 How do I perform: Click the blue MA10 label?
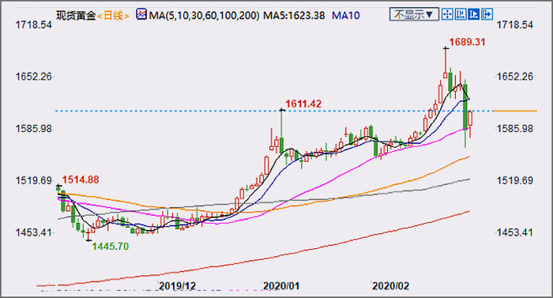pyautogui.click(x=346, y=16)
